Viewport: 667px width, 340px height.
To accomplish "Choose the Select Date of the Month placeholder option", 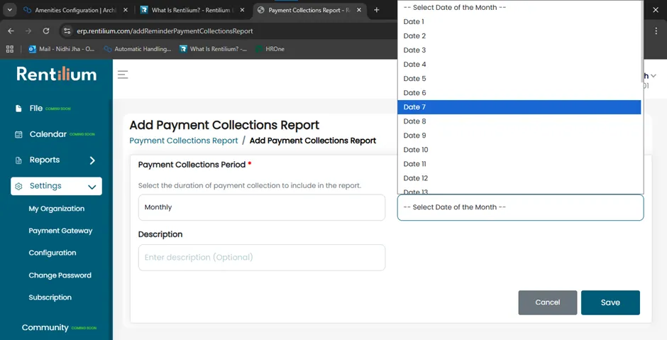I will [x=519, y=7].
